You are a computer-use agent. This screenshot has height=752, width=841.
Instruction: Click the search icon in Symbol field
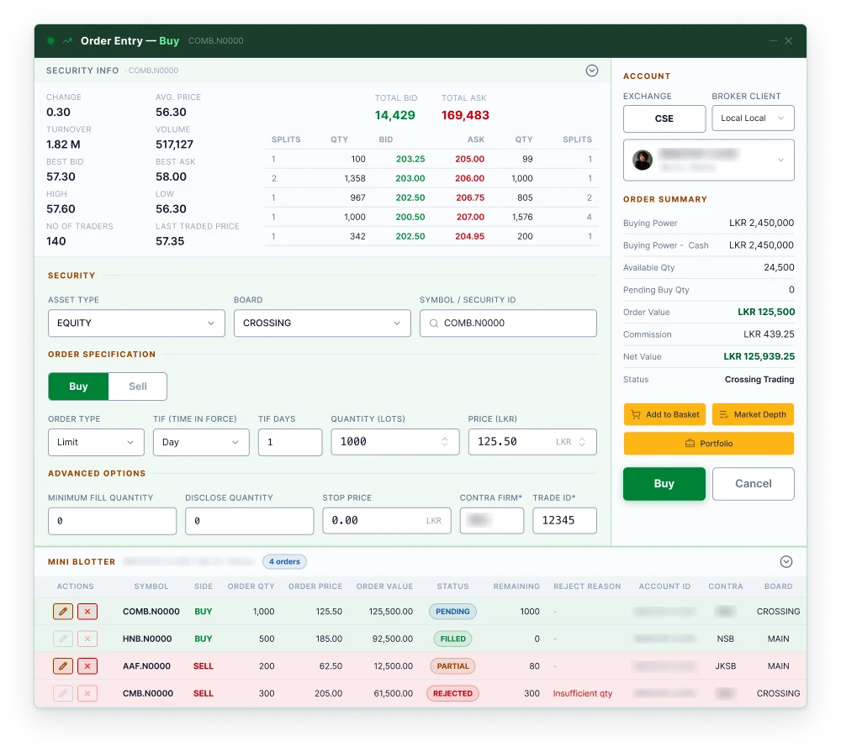[434, 323]
